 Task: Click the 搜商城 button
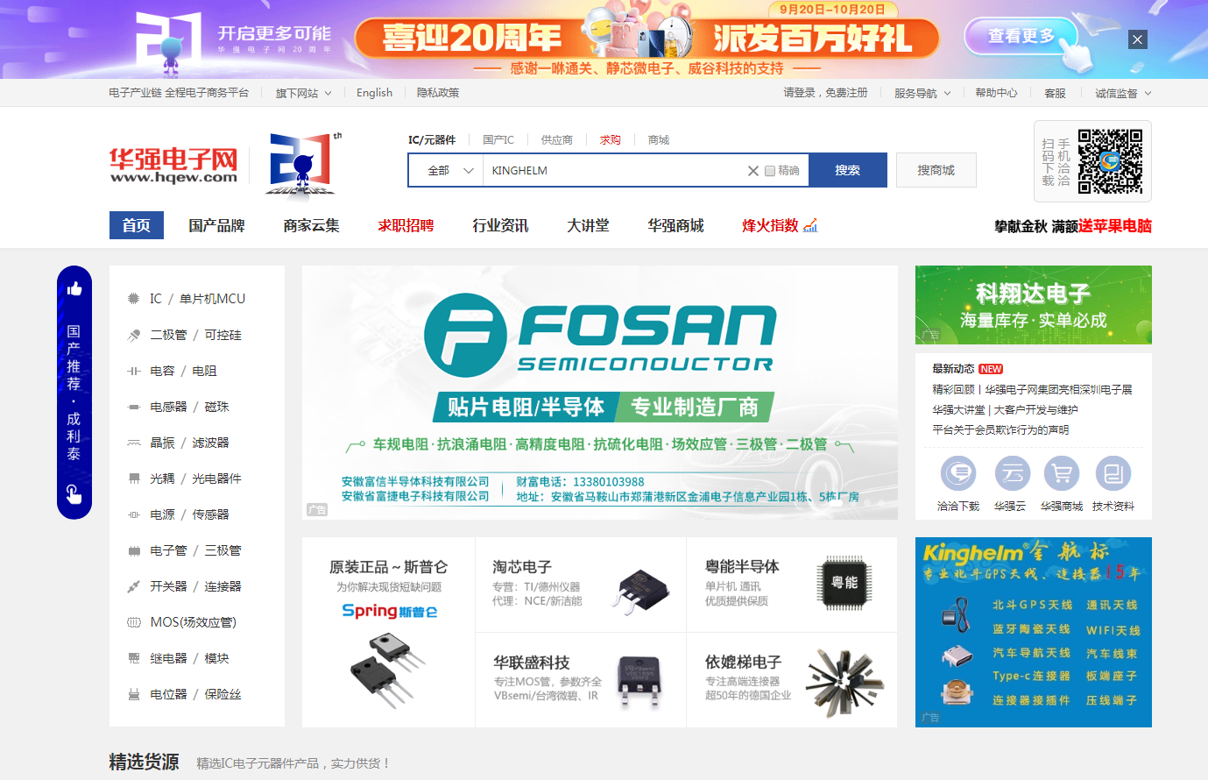(936, 170)
